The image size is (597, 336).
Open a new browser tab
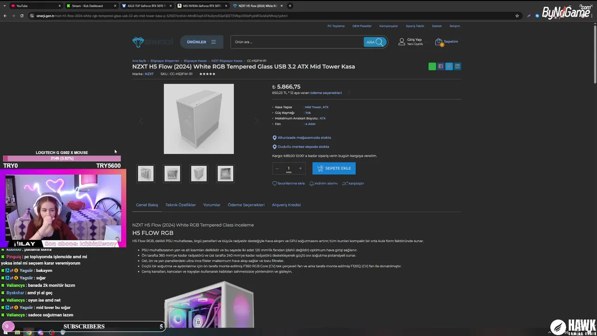tap(290, 6)
